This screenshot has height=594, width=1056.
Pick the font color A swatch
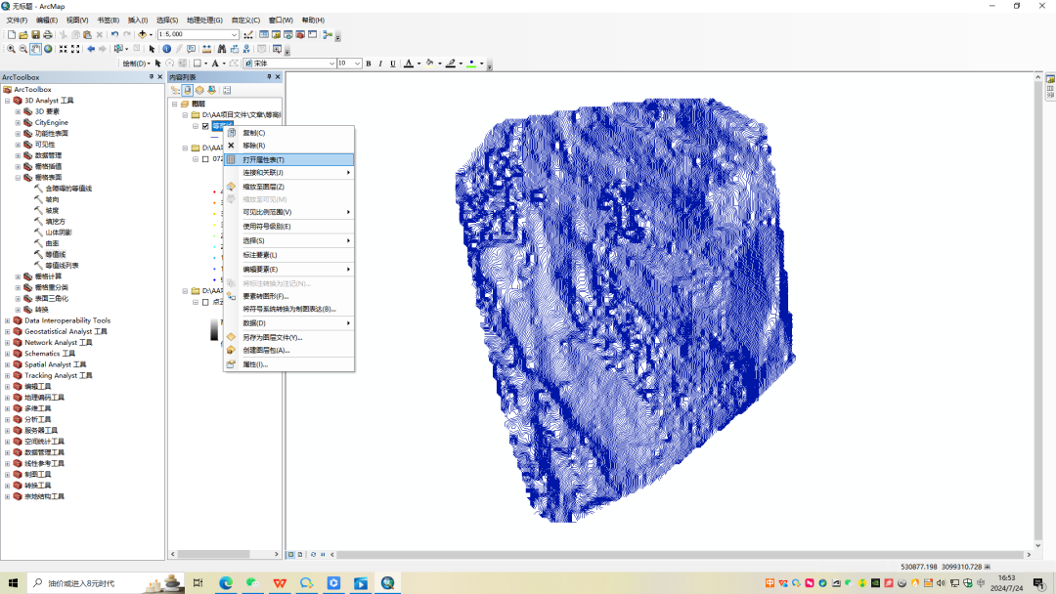point(408,64)
